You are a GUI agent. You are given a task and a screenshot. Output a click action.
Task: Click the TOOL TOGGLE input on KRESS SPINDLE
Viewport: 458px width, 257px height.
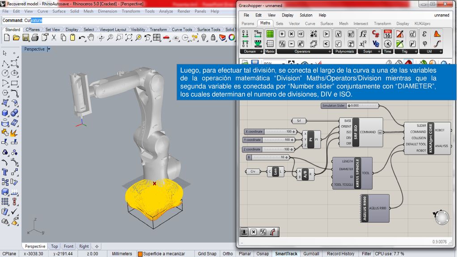click(343, 184)
